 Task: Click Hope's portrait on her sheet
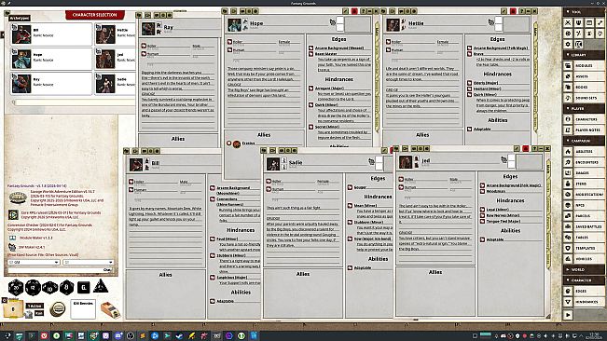(234, 25)
